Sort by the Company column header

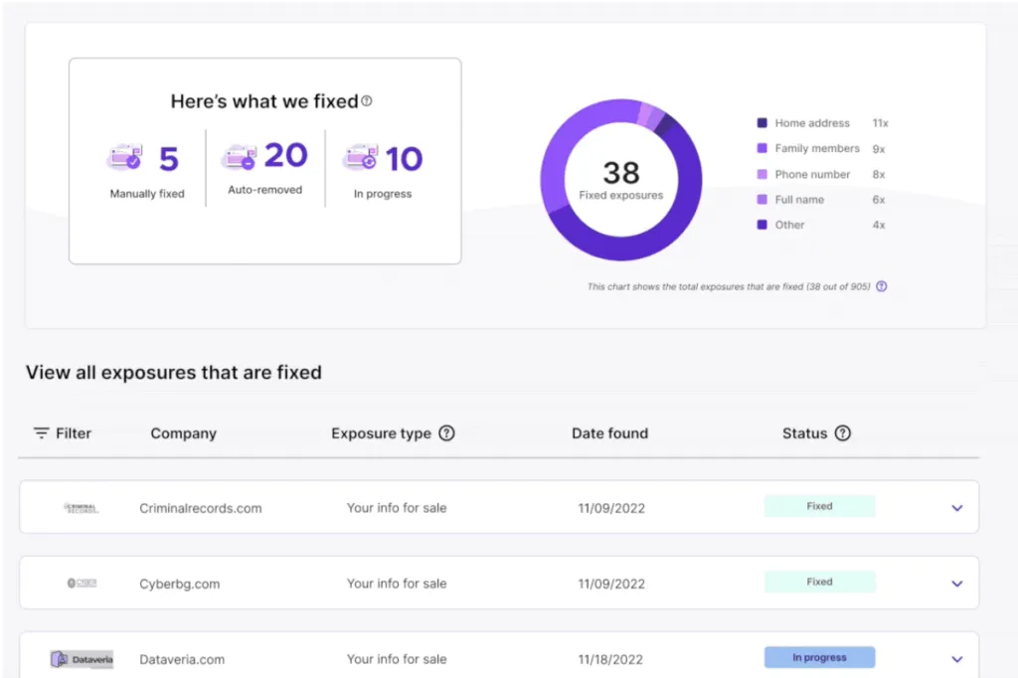tap(183, 433)
